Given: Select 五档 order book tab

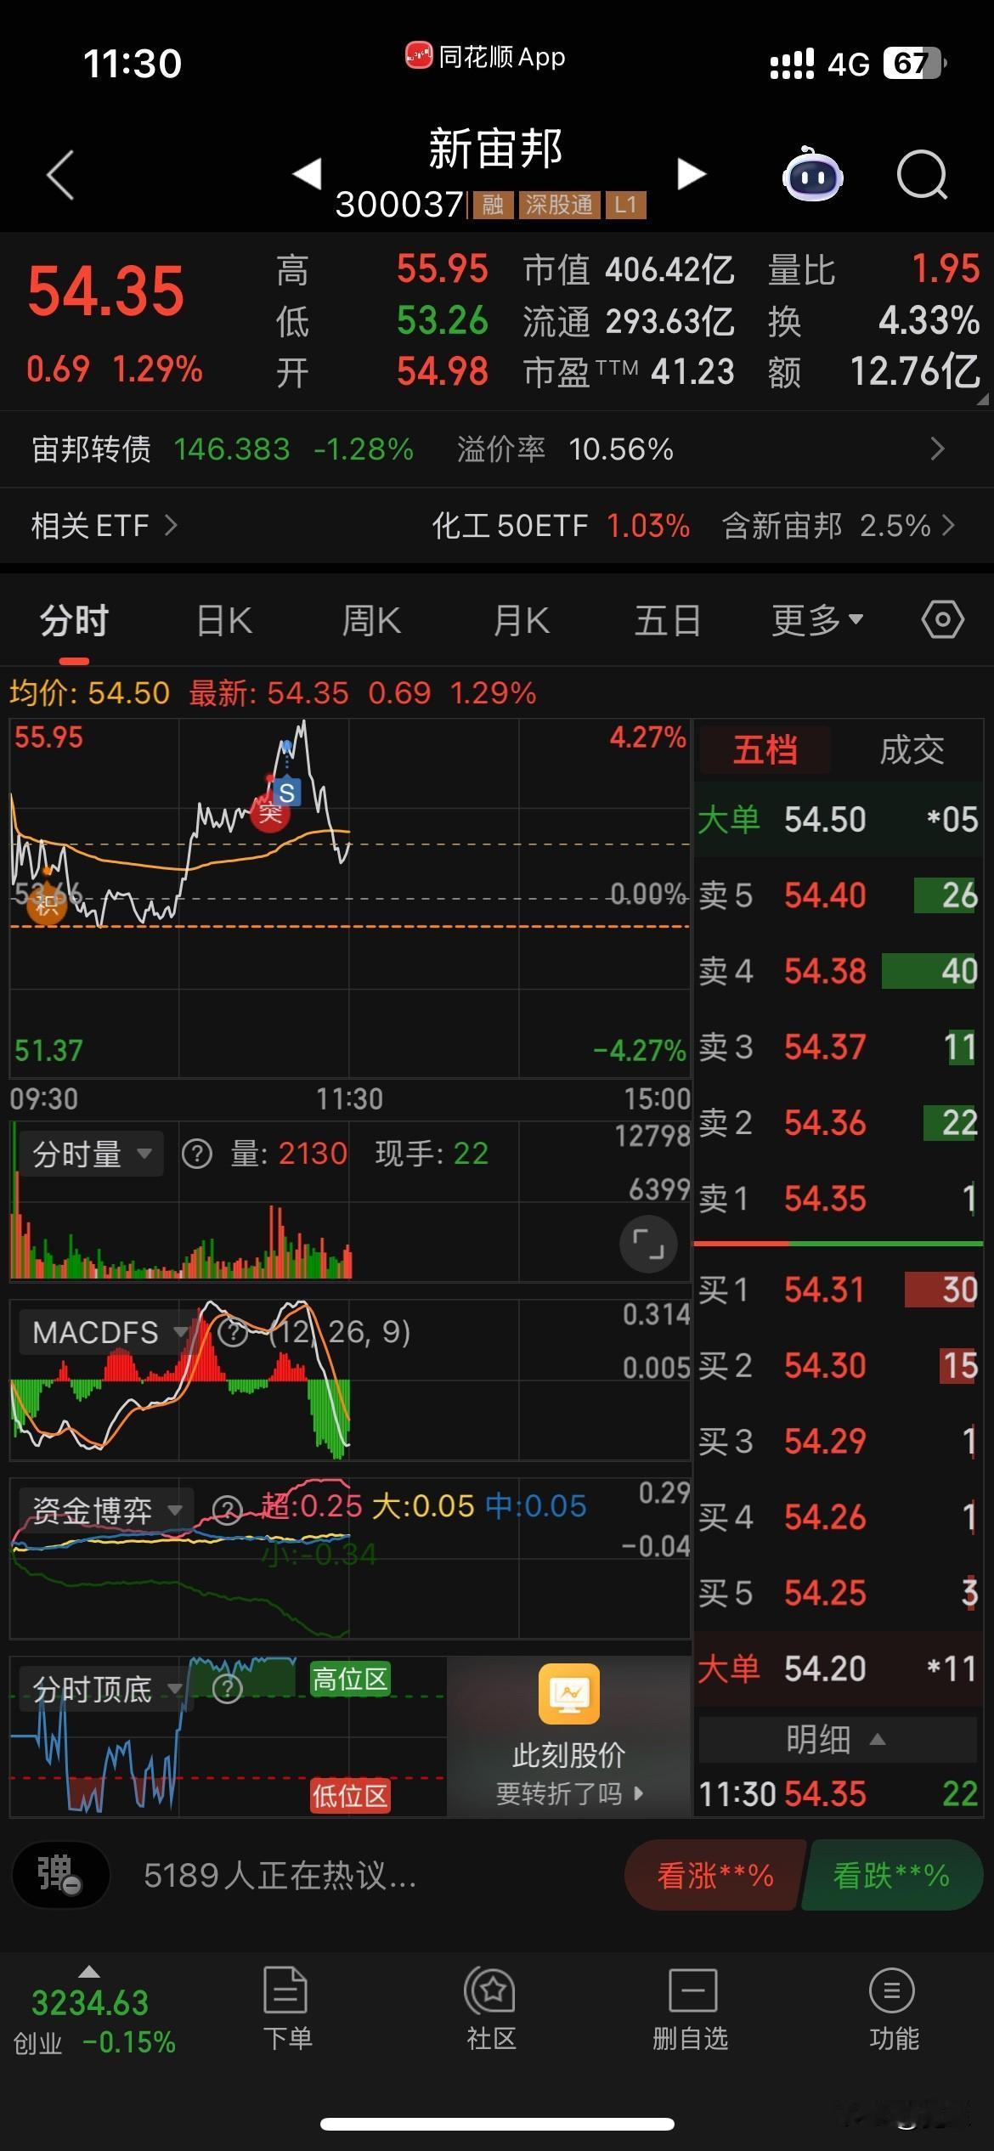Looking at the screenshot, I should [765, 750].
